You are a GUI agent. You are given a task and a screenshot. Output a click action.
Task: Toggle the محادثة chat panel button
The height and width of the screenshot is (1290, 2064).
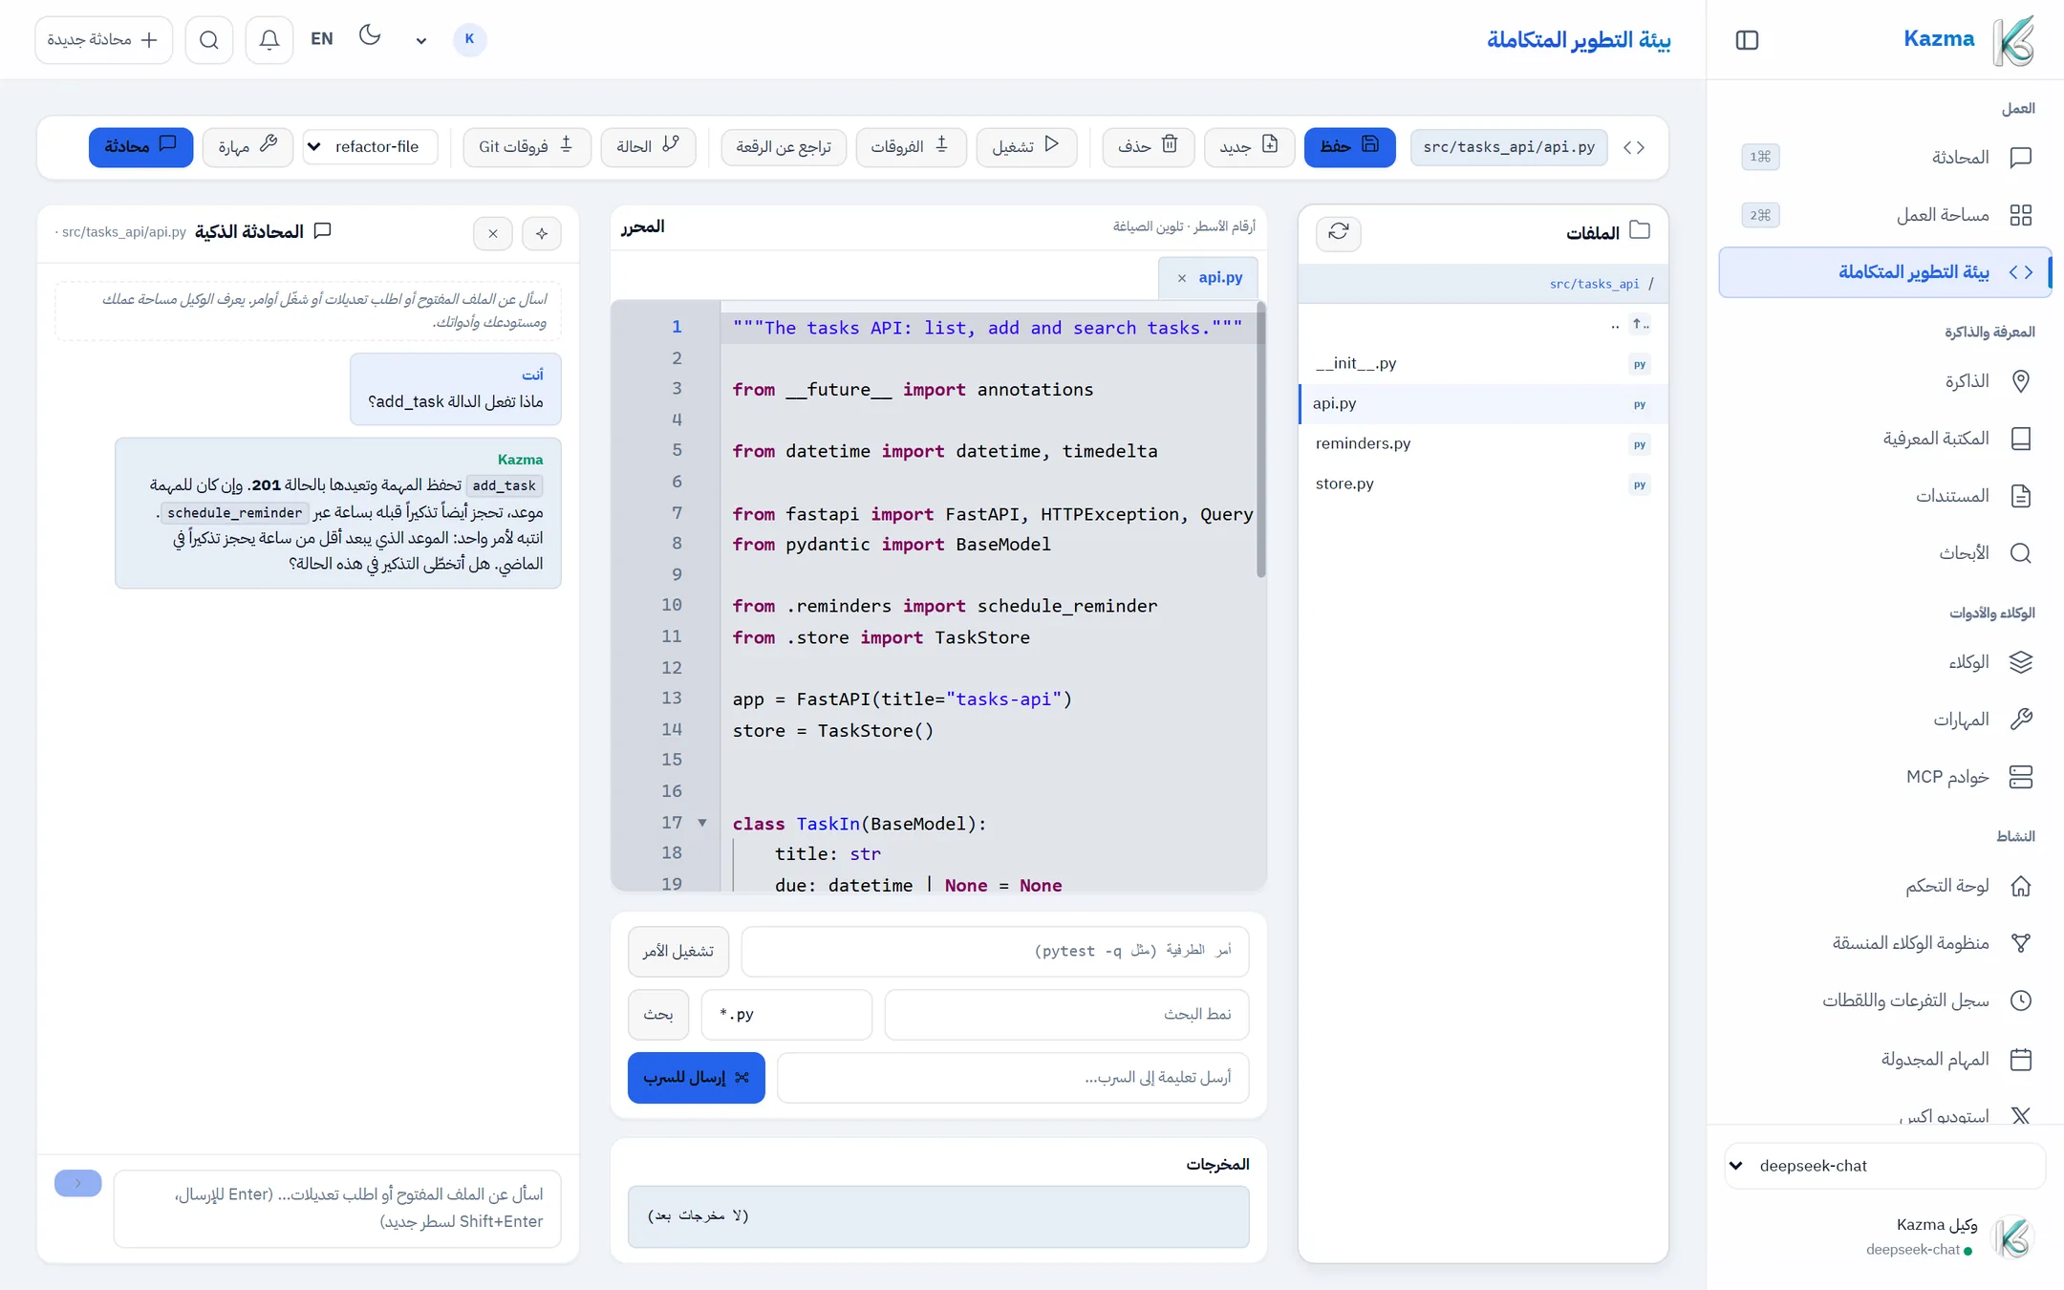point(141,146)
